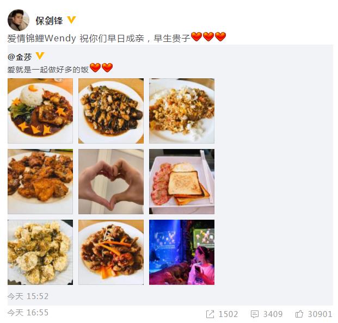Open the toast and bacon photo
Screen dimensions: 338x323
point(182,182)
